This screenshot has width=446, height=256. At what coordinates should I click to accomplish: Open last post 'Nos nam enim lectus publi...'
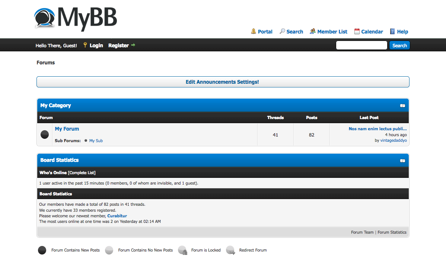pos(378,129)
